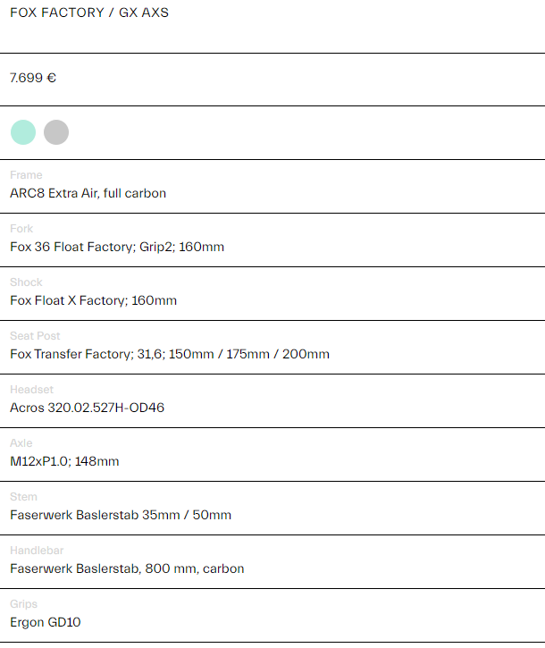
Task: Click the Frame label
Action: [x=26, y=175]
